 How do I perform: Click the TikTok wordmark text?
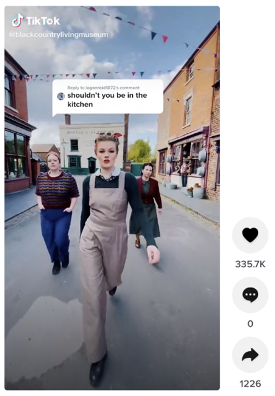[43, 21]
